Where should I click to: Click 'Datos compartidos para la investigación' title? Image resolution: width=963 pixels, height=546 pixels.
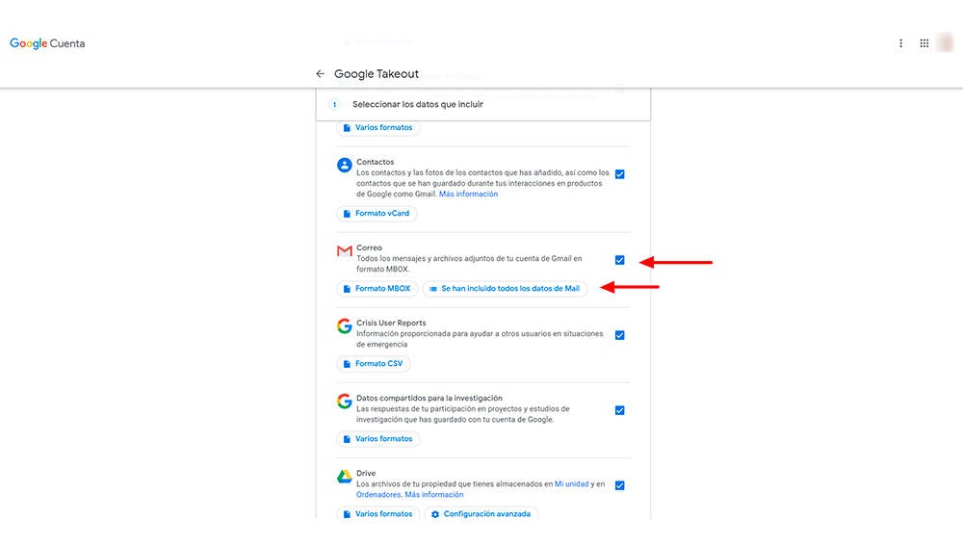[429, 398]
